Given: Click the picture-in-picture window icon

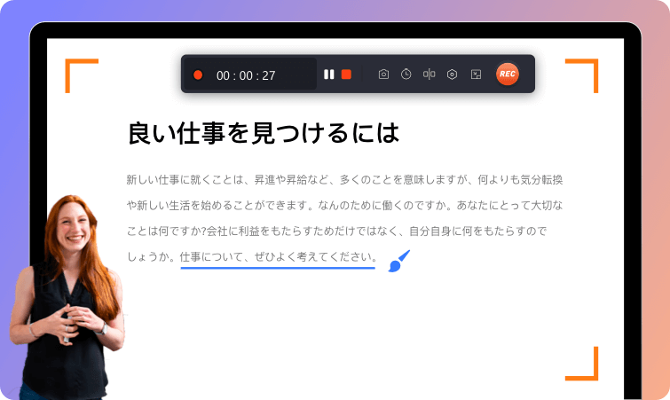Looking at the screenshot, I should (476, 75).
